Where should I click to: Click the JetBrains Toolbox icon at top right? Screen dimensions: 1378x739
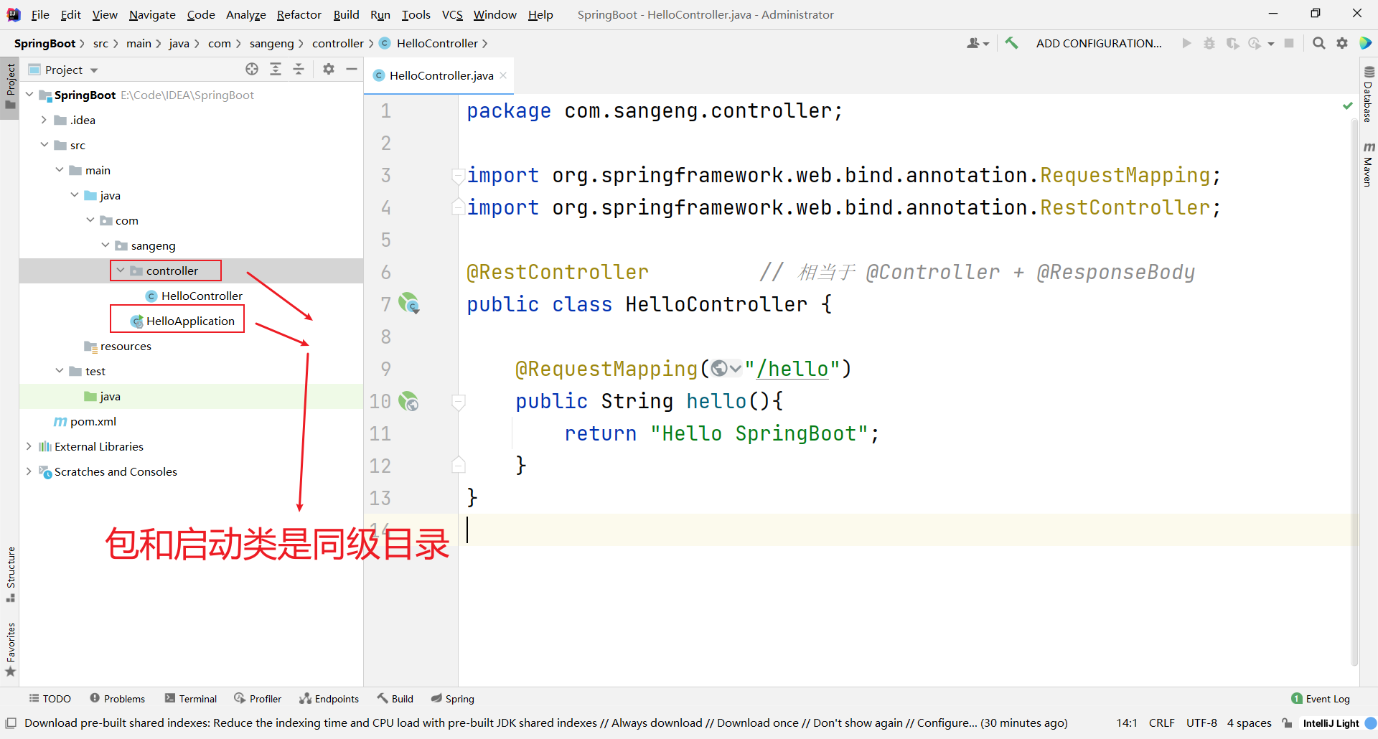tap(1365, 43)
